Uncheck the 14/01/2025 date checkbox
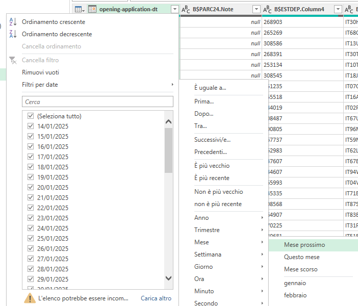358x306 pixels. [x=31, y=126]
